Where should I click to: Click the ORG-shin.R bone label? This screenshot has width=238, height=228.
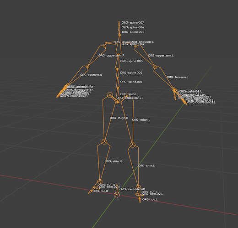pyautogui.click(x=113, y=161)
